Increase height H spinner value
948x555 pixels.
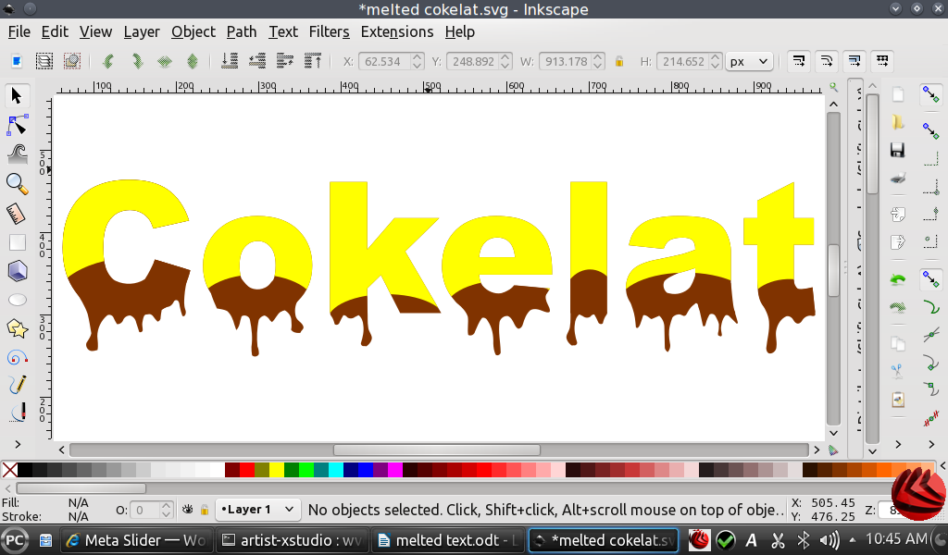(x=715, y=56)
